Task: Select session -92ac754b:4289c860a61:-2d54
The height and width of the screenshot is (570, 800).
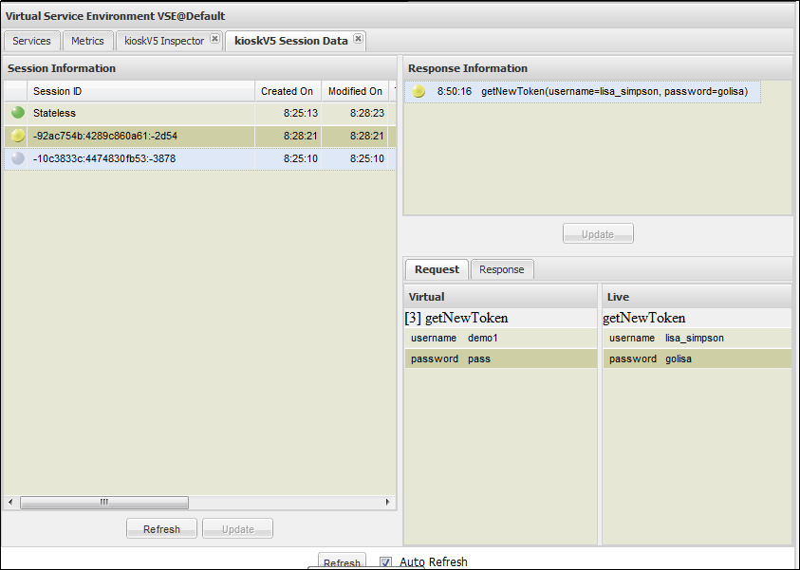Action: 199,137
